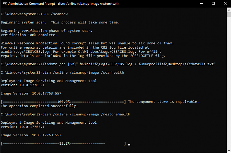Image resolution: width=231 pixels, height=153 pixels.
Task: Click the 'Windows Resource Protection found corrupt files' line
Action: pyautogui.click(x=87, y=43)
